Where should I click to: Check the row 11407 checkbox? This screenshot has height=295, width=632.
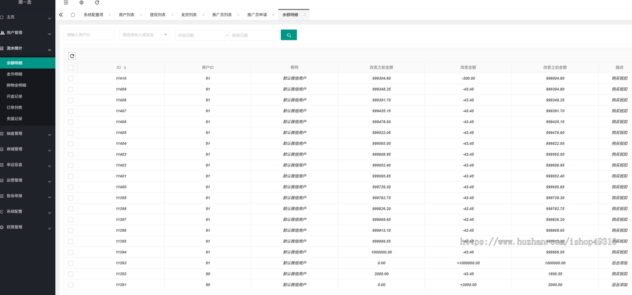pos(71,111)
